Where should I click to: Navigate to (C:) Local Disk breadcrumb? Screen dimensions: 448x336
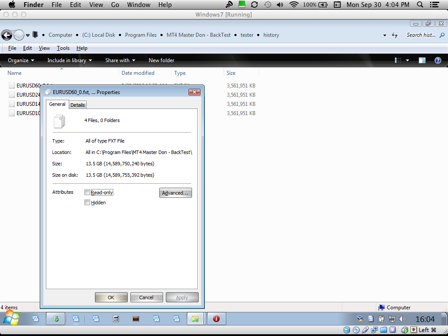coord(98,35)
